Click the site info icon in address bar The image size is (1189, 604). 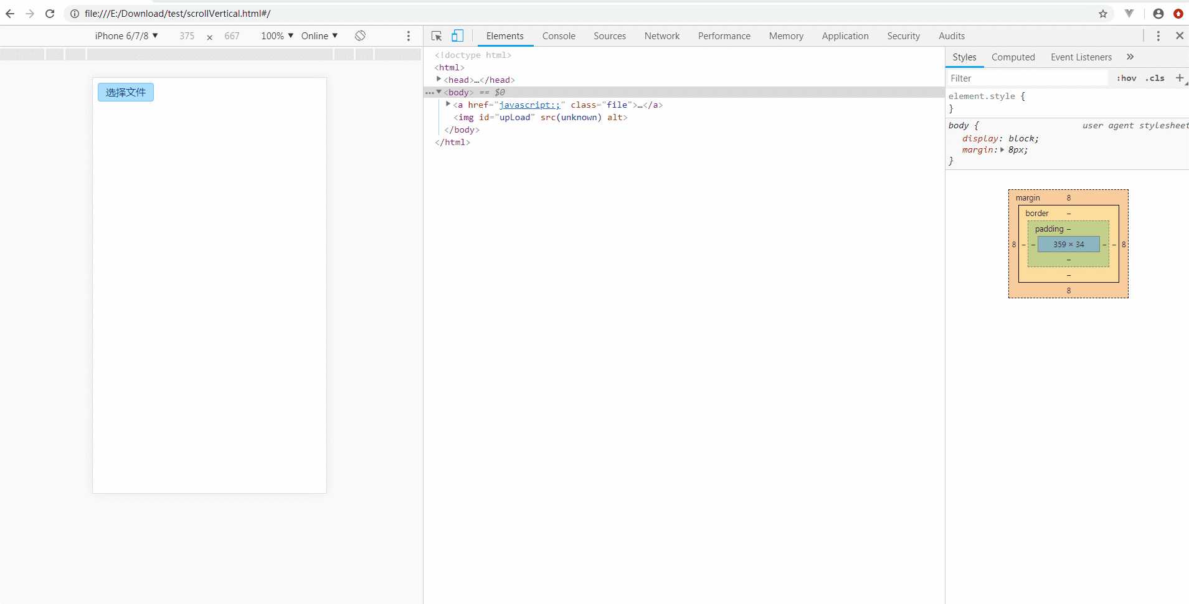(75, 14)
